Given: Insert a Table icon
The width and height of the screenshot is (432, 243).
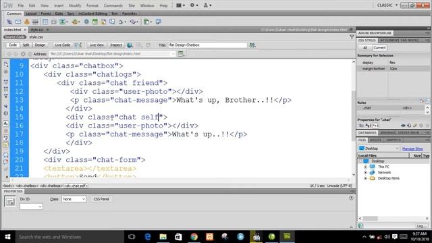Looking at the screenshot, I should click(x=45, y=22).
